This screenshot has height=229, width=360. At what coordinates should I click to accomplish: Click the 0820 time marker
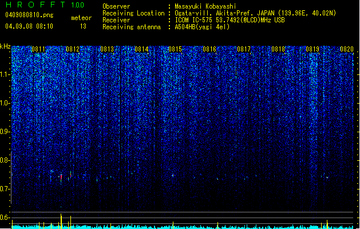[x=347, y=49]
